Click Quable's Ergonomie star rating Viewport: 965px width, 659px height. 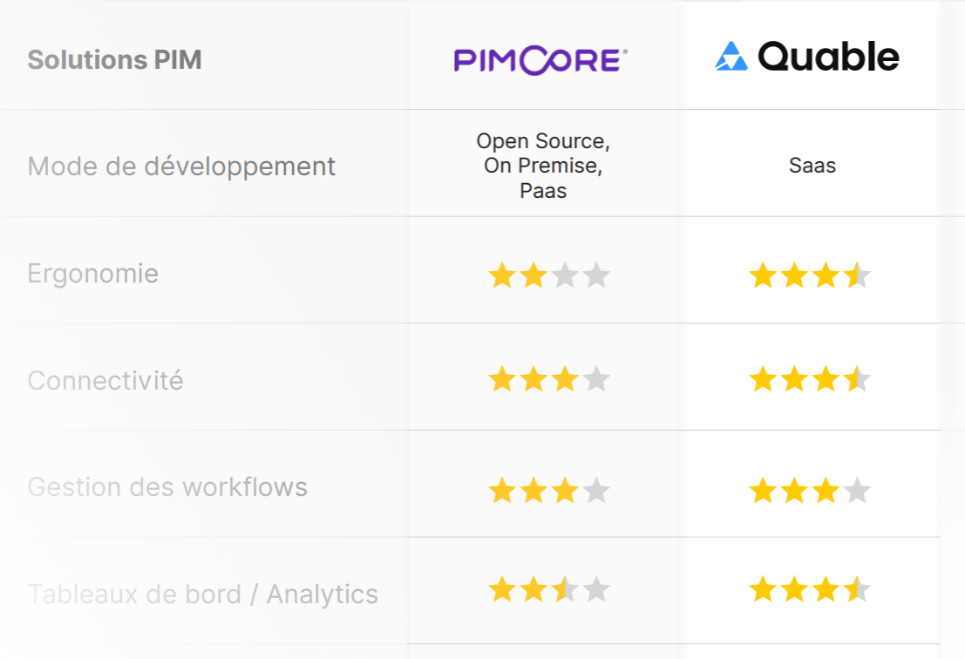(810, 275)
